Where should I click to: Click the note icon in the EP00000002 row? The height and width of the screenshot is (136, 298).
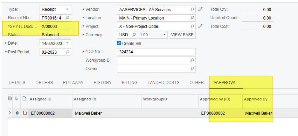pyautogui.click(x=25, y=113)
